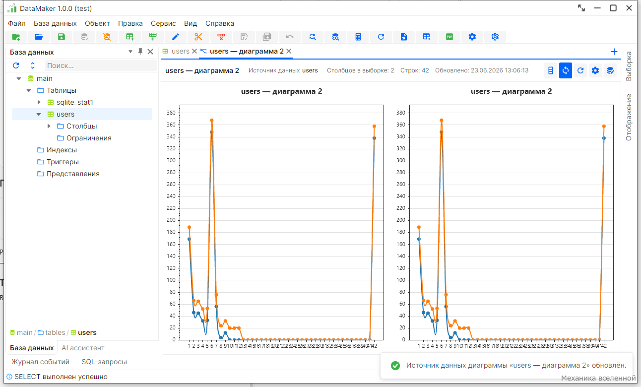Screen dimensions: 641x387
Task: Click the green PDF export icon
Action: coord(449,37)
